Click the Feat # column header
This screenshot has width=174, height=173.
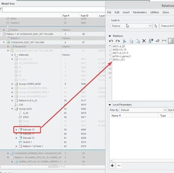point(70,16)
